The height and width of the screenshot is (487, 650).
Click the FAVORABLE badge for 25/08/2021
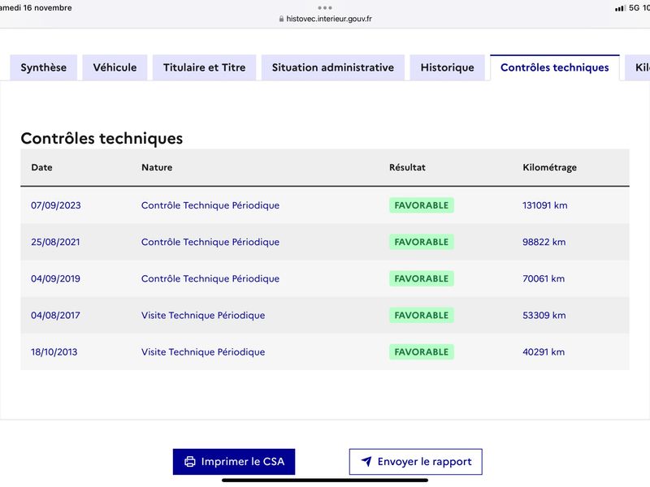tap(421, 242)
